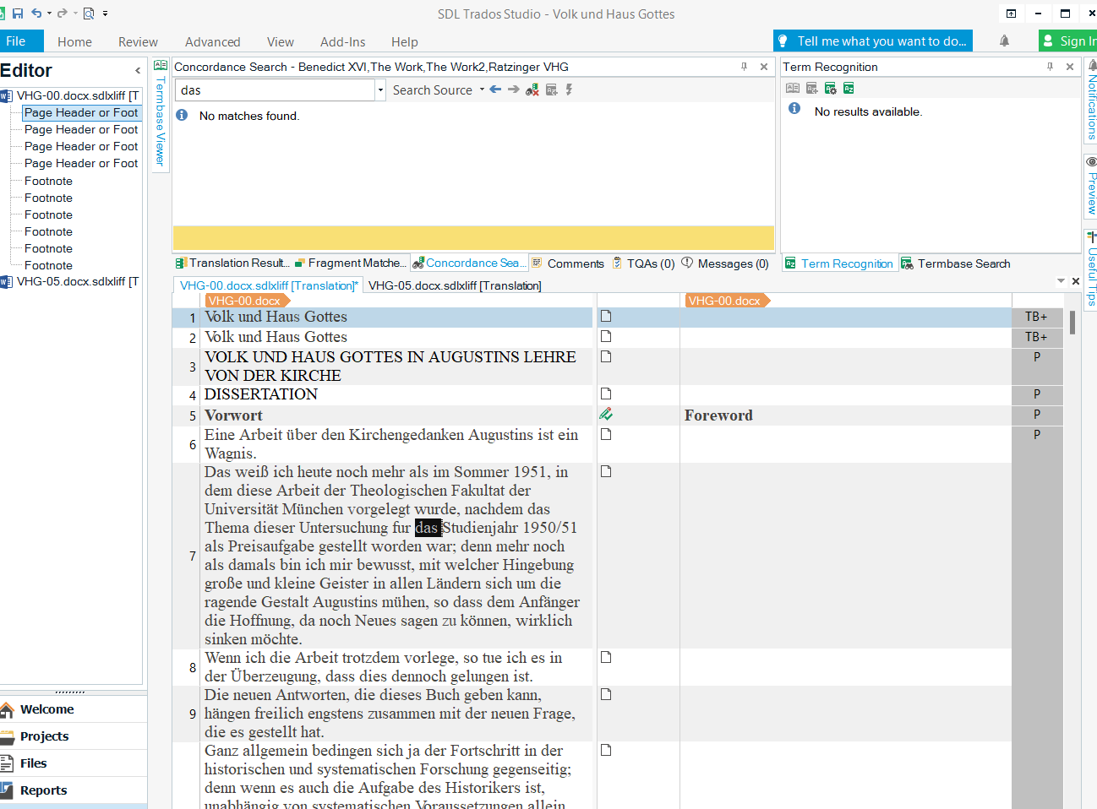Pin the Term Recognition window
This screenshot has height=809, width=1097.
(1050, 67)
